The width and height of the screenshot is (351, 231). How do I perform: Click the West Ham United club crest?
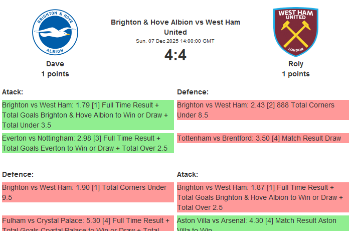[296, 32]
